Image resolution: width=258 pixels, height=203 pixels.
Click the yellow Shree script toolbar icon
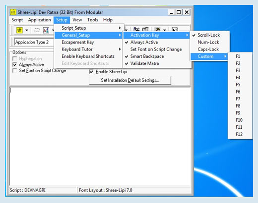coord(19,30)
